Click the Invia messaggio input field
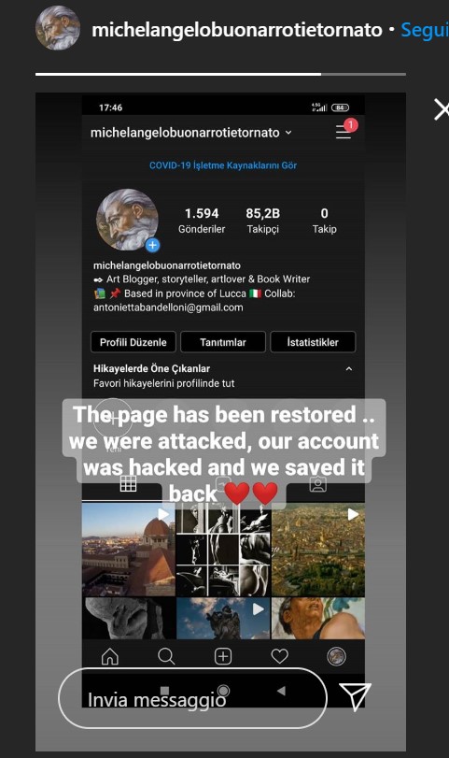The height and width of the screenshot is (758, 449). coord(192,698)
